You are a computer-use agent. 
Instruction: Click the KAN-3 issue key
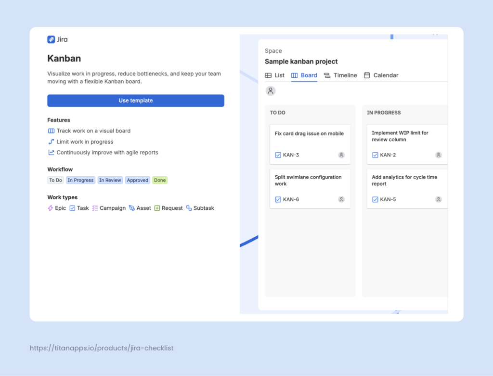pyautogui.click(x=291, y=155)
